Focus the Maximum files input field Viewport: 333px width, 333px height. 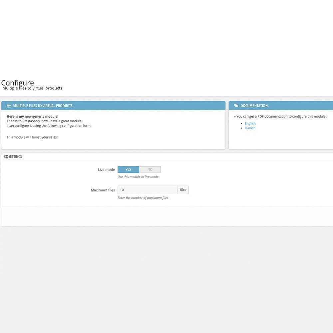click(x=148, y=190)
